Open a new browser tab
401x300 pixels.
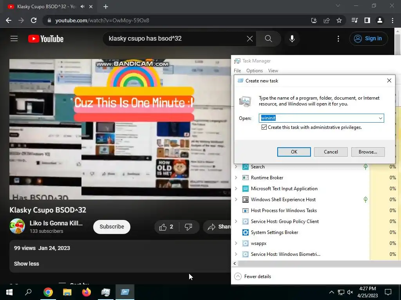(106, 7)
